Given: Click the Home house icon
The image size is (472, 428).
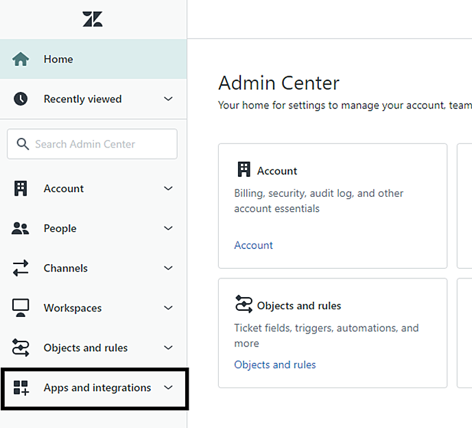Looking at the screenshot, I should [x=21, y=60].
